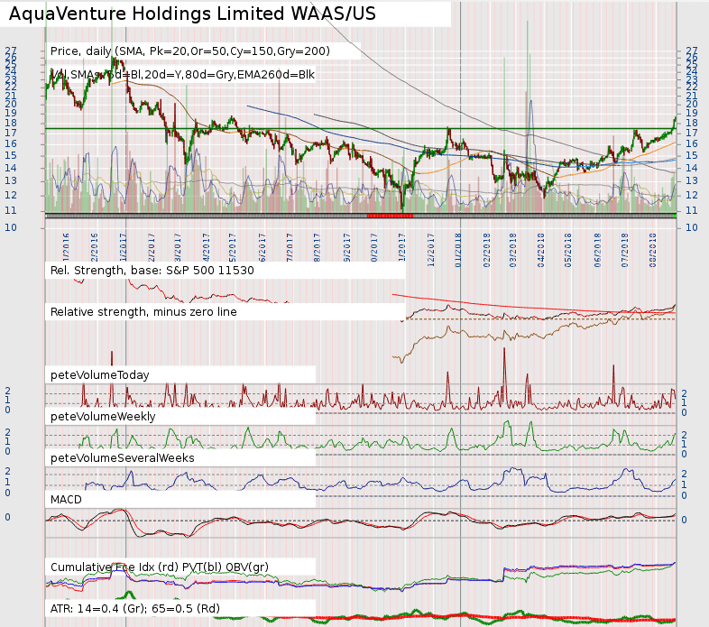Click the 07/2018 date axis label
The height and width of the screenshot is (627, 709).
[x=625, y=250]
